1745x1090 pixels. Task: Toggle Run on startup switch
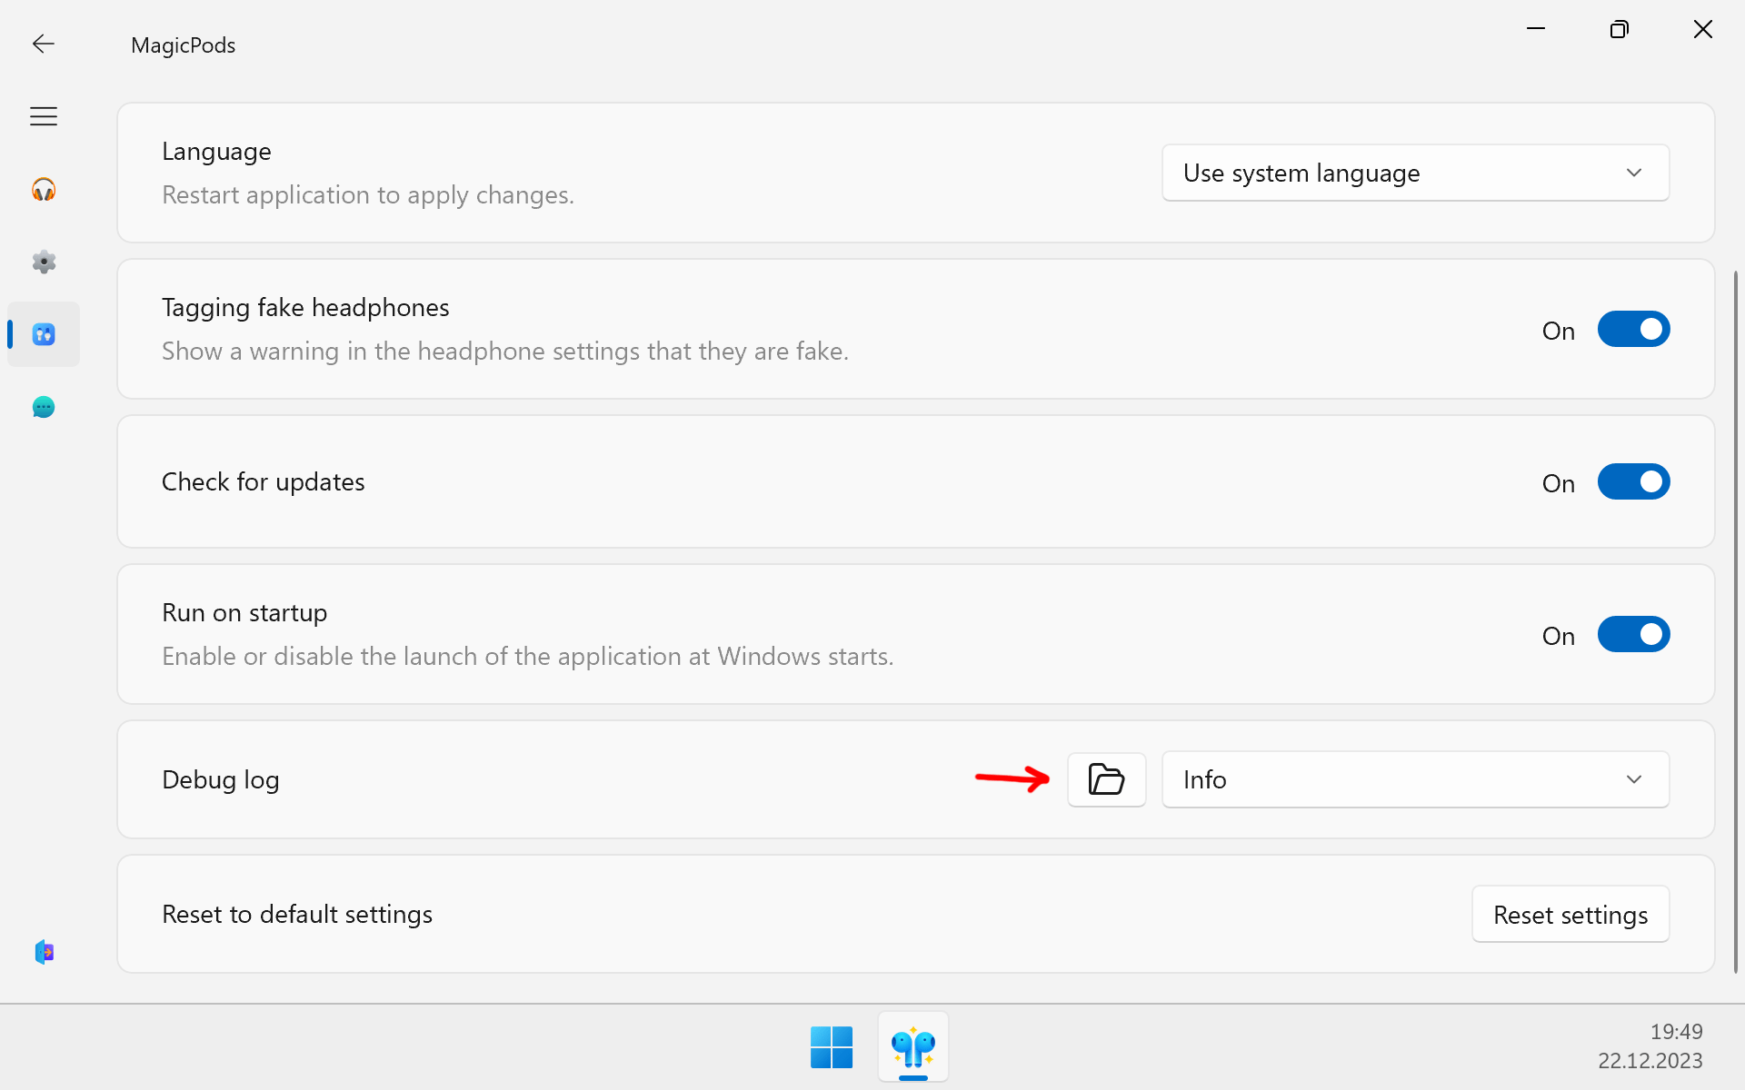(1633, 634)
